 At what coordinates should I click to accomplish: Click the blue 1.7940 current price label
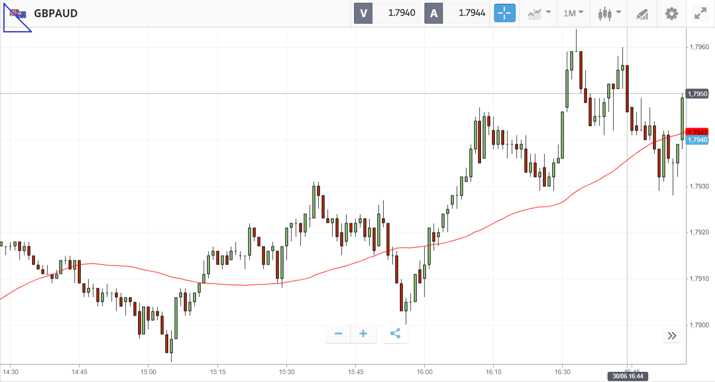click(x=697, y=140)
